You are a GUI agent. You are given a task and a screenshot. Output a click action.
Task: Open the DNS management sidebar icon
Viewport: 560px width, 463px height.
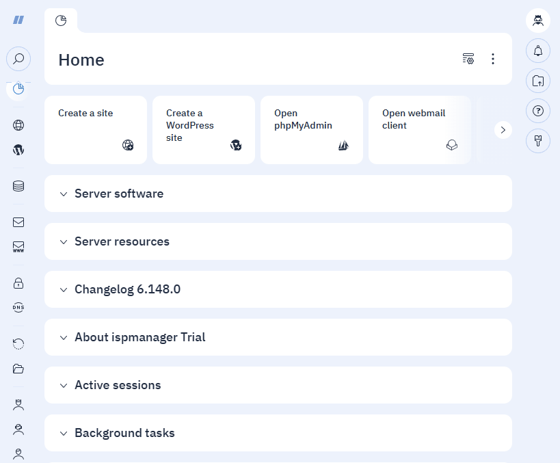pos(18,307)
